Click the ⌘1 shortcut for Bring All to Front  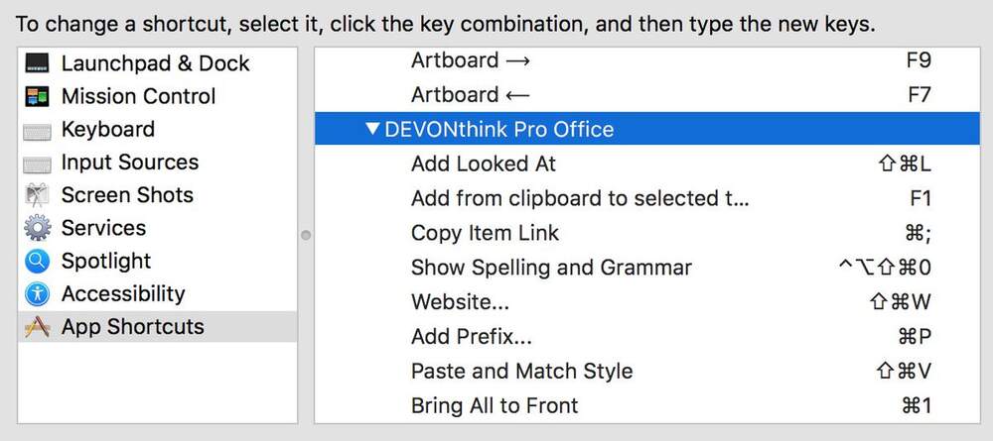coord(916,405)
